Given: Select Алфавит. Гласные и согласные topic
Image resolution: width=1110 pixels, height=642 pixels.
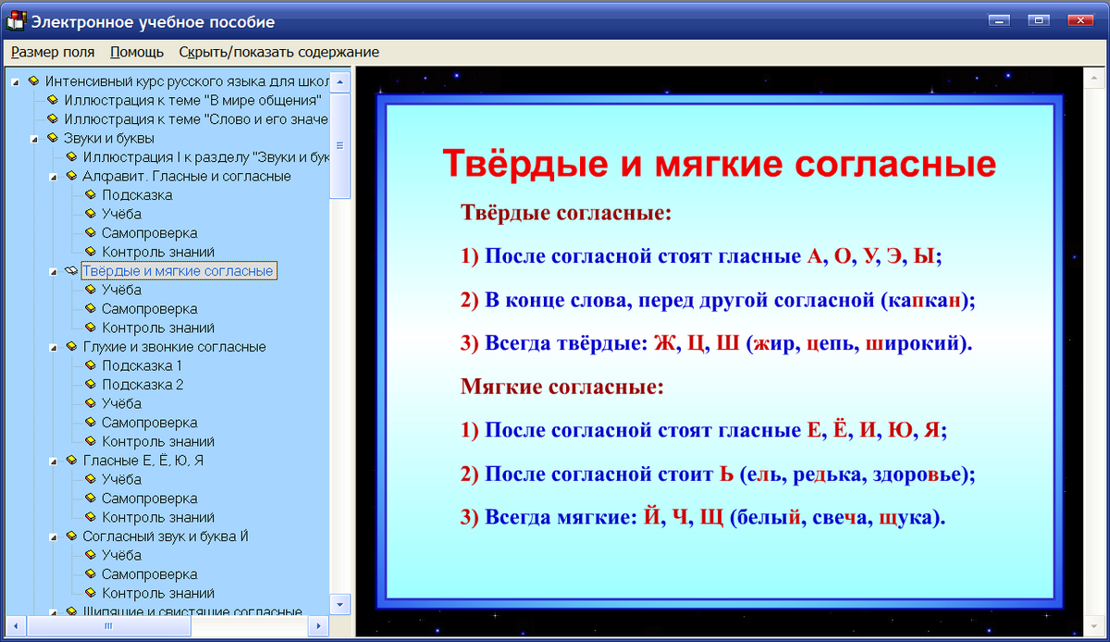Looking at the screenshot, I should tap(187, 176).
